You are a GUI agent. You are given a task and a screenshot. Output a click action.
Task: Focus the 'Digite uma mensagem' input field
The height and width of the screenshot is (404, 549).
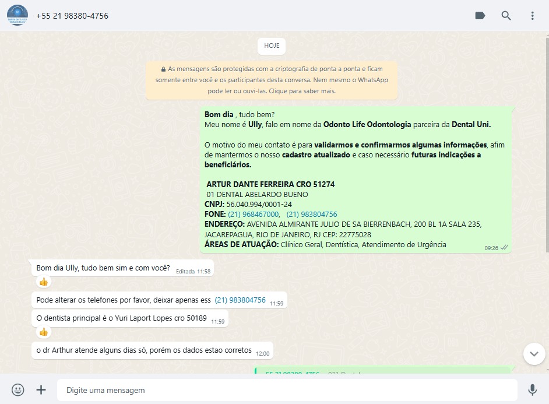click(x=287, y=390)
